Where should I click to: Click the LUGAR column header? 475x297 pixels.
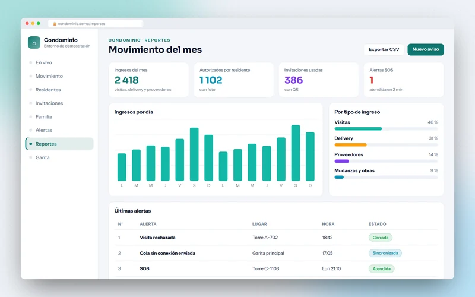pos(259,225)
